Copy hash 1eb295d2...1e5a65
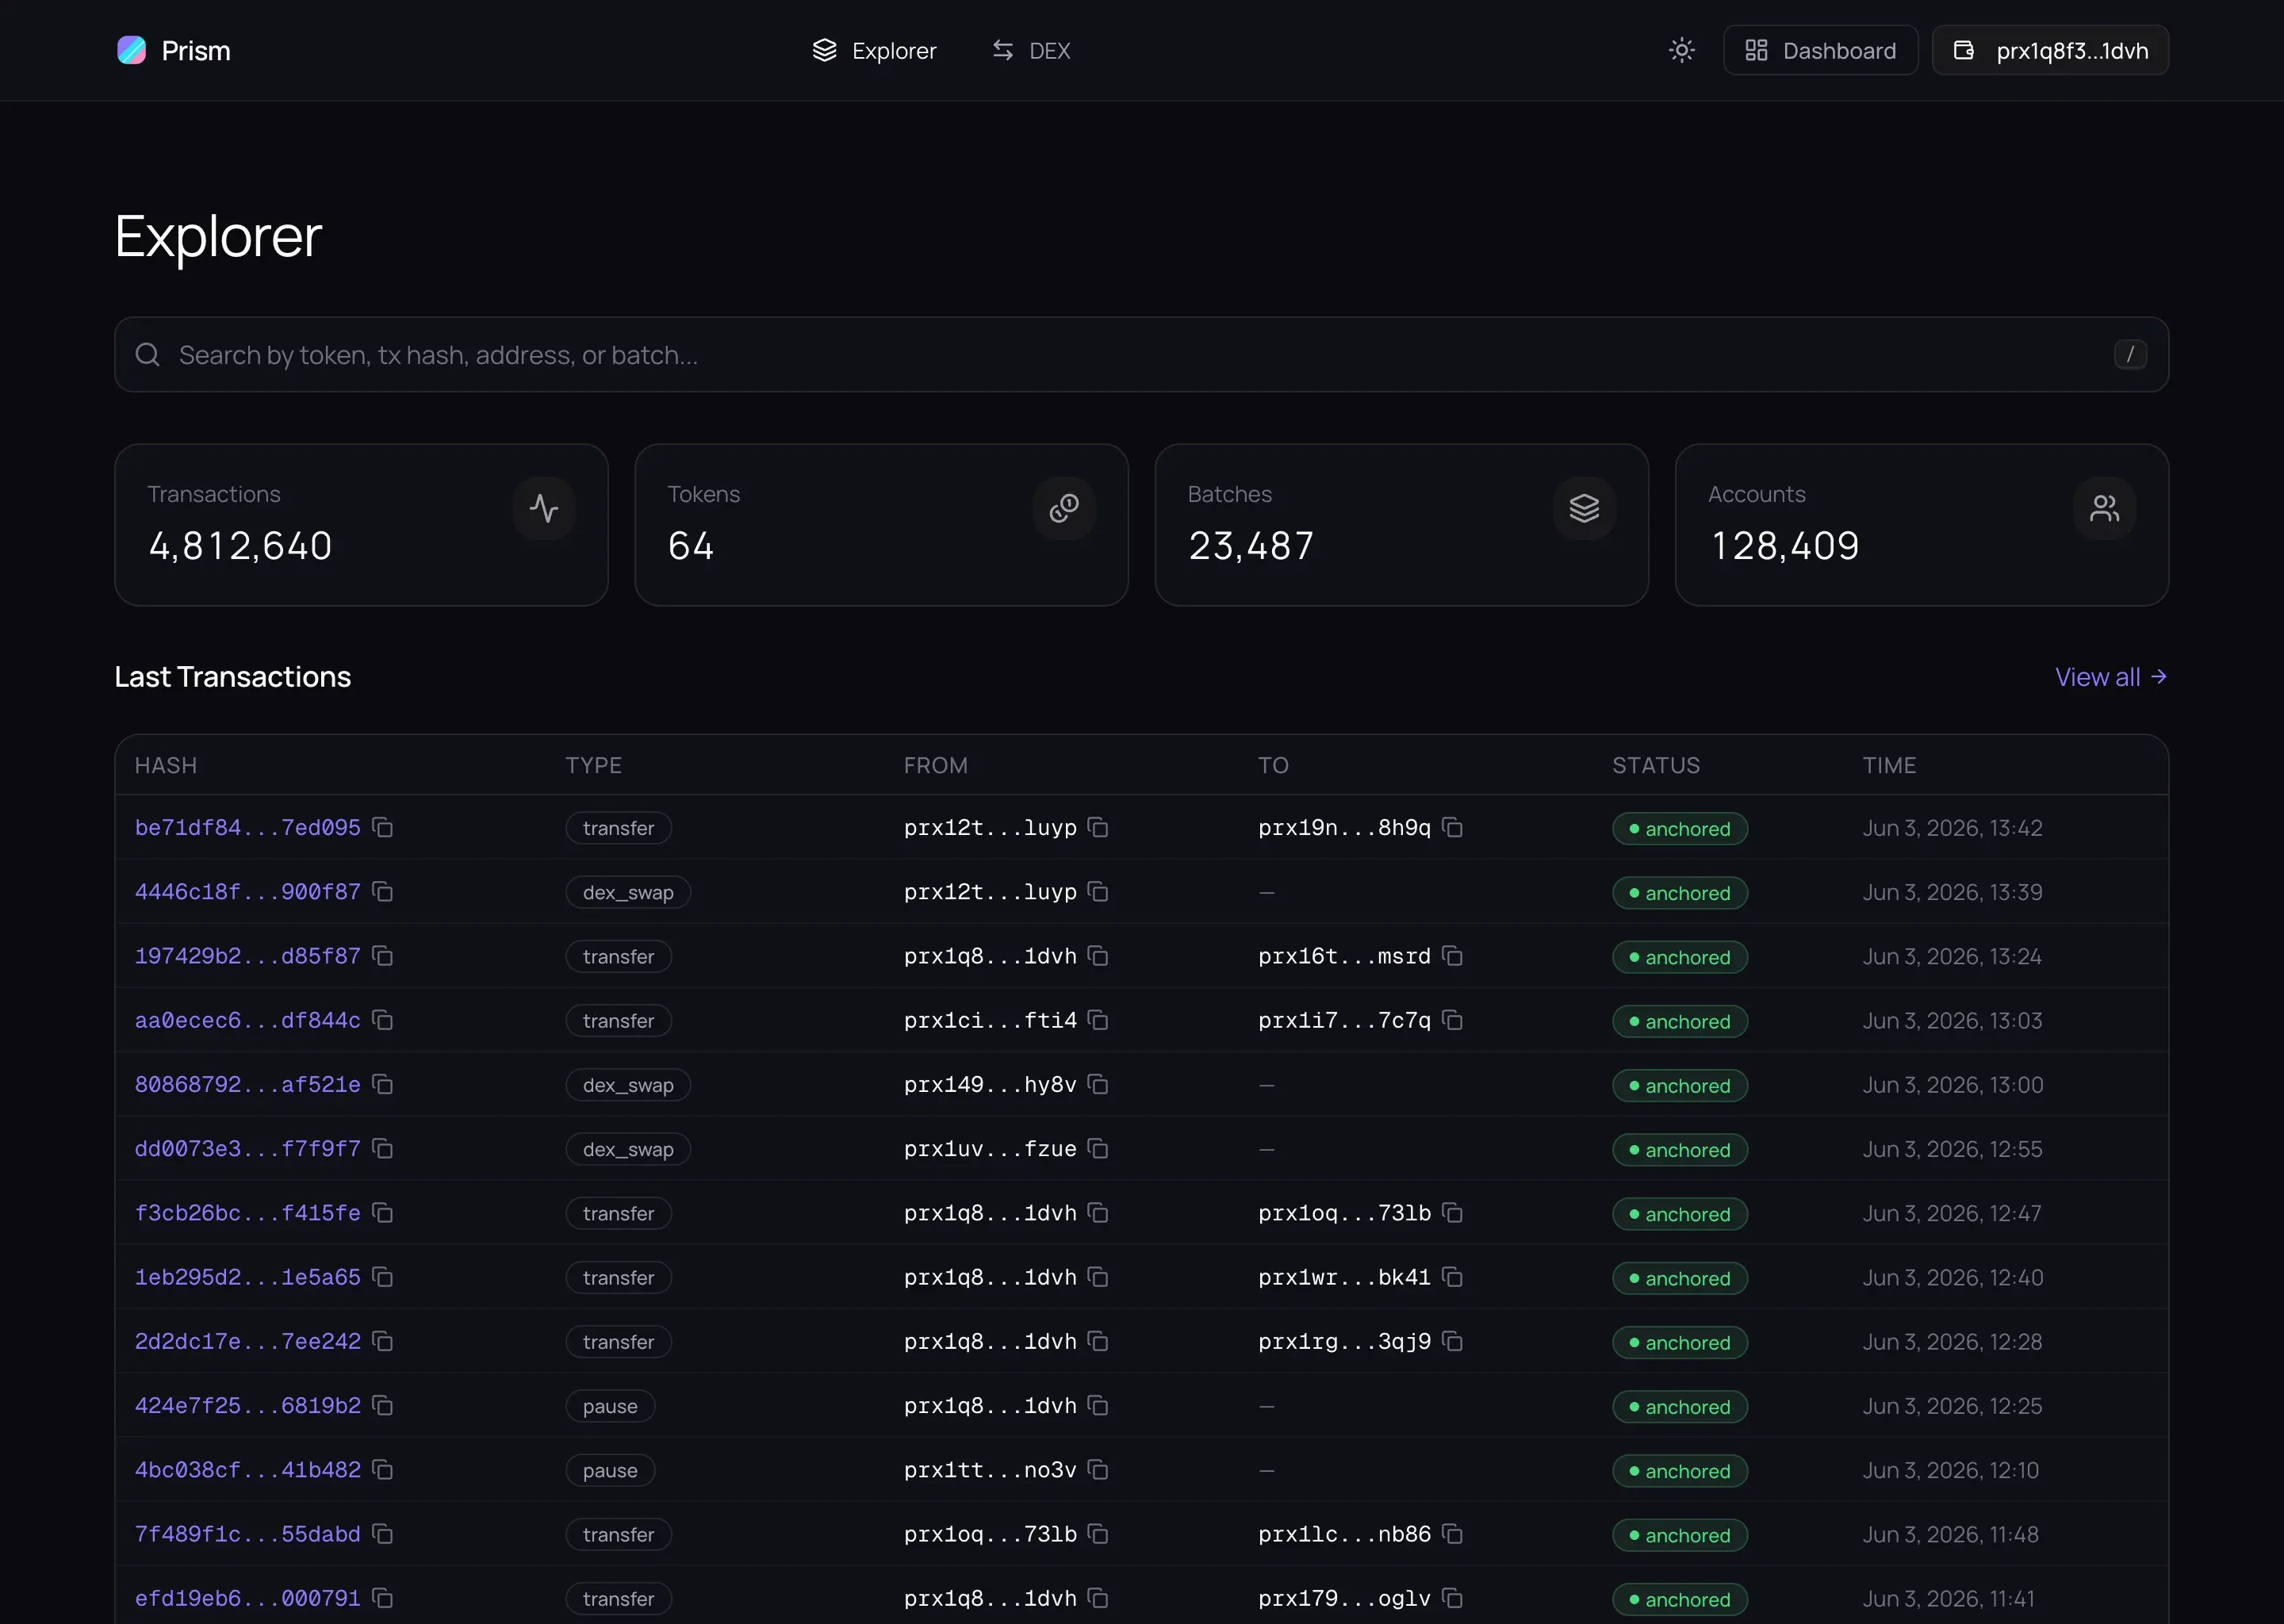 point(382,1276)
